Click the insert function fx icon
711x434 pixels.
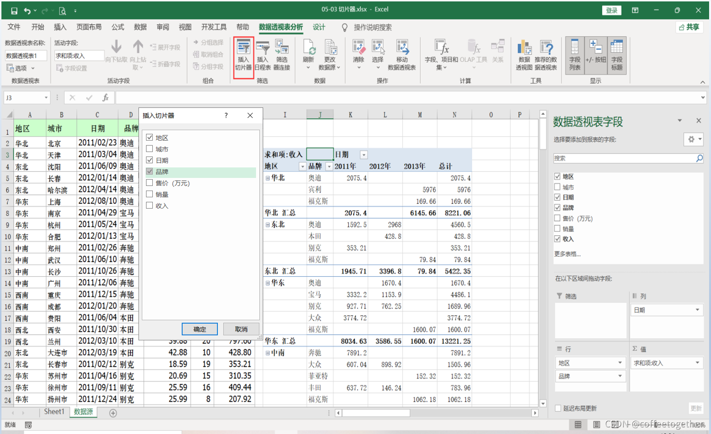pyautogui.click(x=105, y=97)
